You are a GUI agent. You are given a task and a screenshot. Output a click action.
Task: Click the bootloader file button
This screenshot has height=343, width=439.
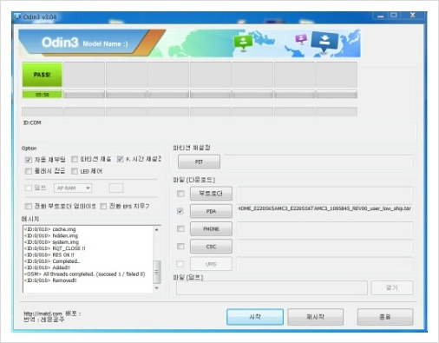click(x=211, y=194)
